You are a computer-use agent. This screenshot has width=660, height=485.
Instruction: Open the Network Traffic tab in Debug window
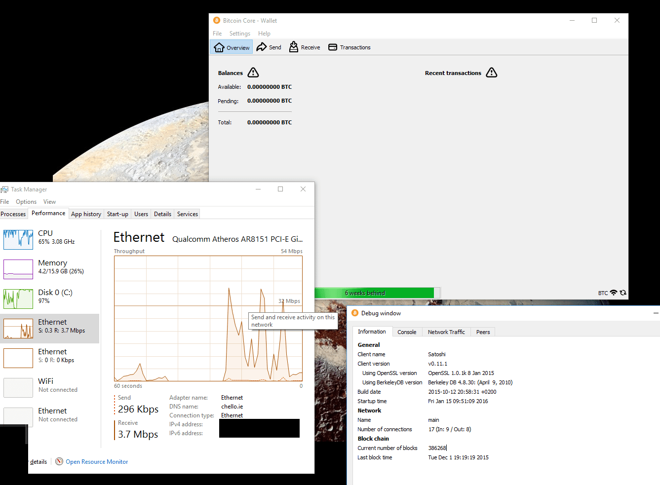(x=446, y=332)
